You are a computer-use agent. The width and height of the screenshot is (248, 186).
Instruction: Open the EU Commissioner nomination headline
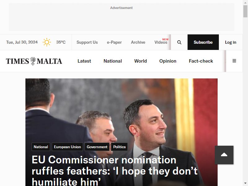tap(115, 171)
